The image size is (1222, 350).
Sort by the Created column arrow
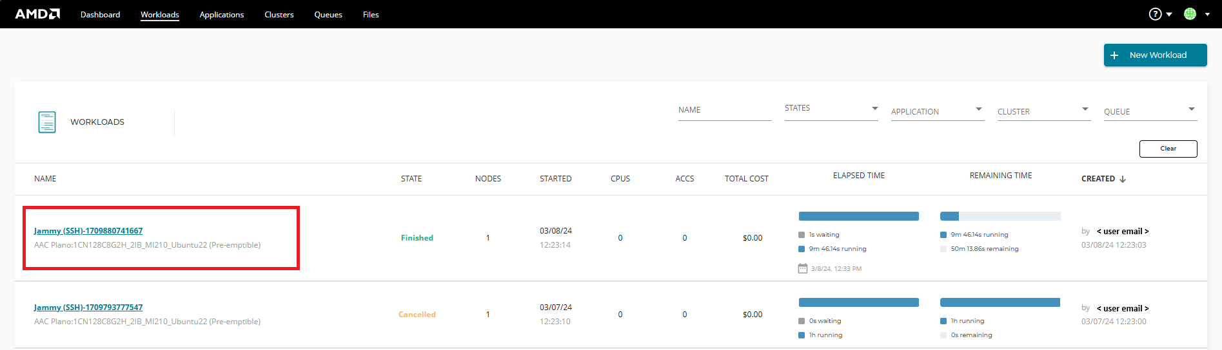point(1123,179)
